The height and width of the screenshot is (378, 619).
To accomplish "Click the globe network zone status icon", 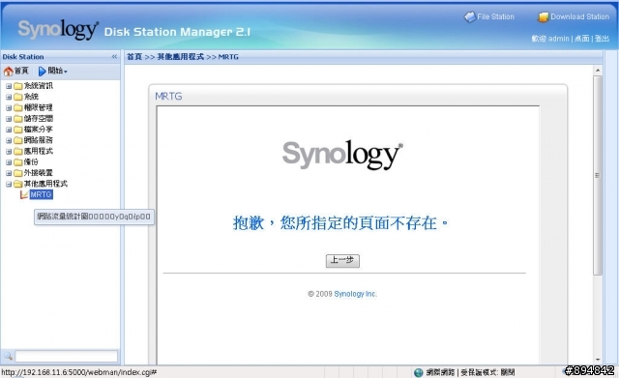I will click(419, 372).
